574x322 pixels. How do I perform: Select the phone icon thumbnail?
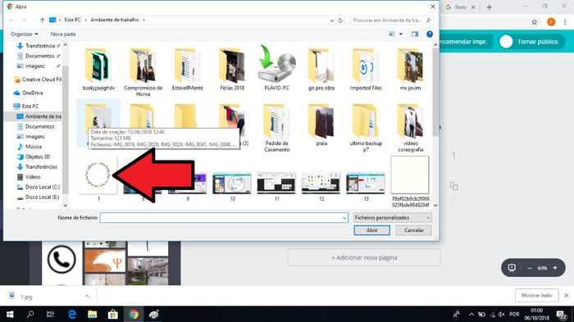61,259
